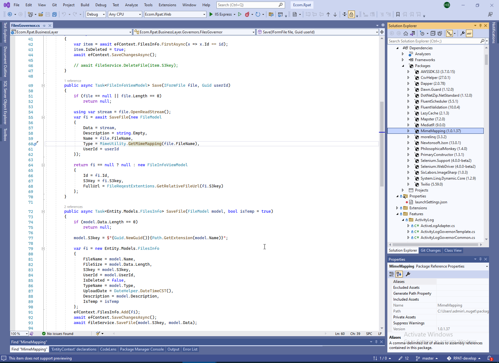Viewport: 499px width, 363px height.
Task: Switch to the Git Changes tab
Action: pyautogui.click(x=430, y=250)
